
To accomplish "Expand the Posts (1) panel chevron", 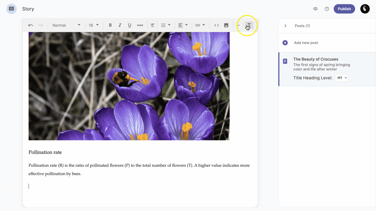I will pos(285,26).
